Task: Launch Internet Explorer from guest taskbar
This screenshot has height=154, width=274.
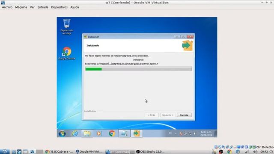Action: coord(75,133)
